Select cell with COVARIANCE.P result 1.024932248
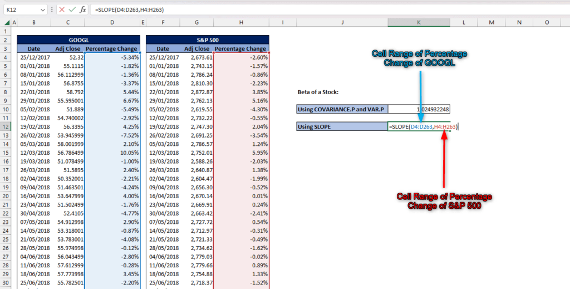 (419, 109)
